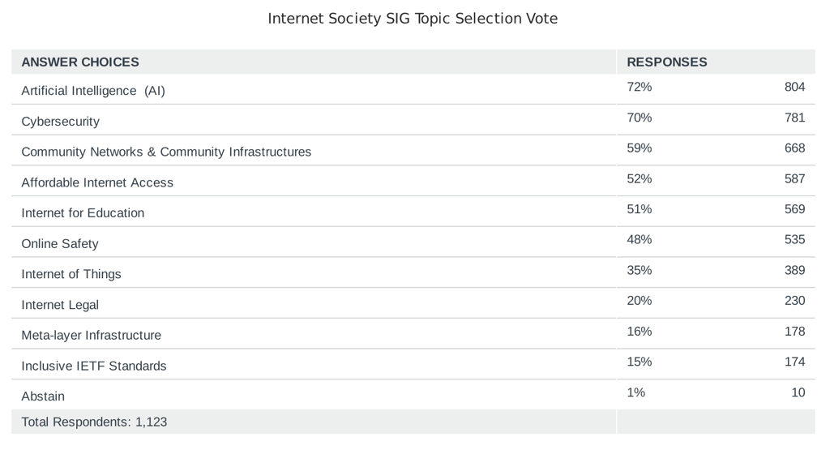Select the Inclusive IETF Standards row

click(94, 366)
